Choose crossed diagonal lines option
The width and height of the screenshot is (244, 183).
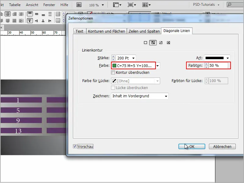coord(168,43)
